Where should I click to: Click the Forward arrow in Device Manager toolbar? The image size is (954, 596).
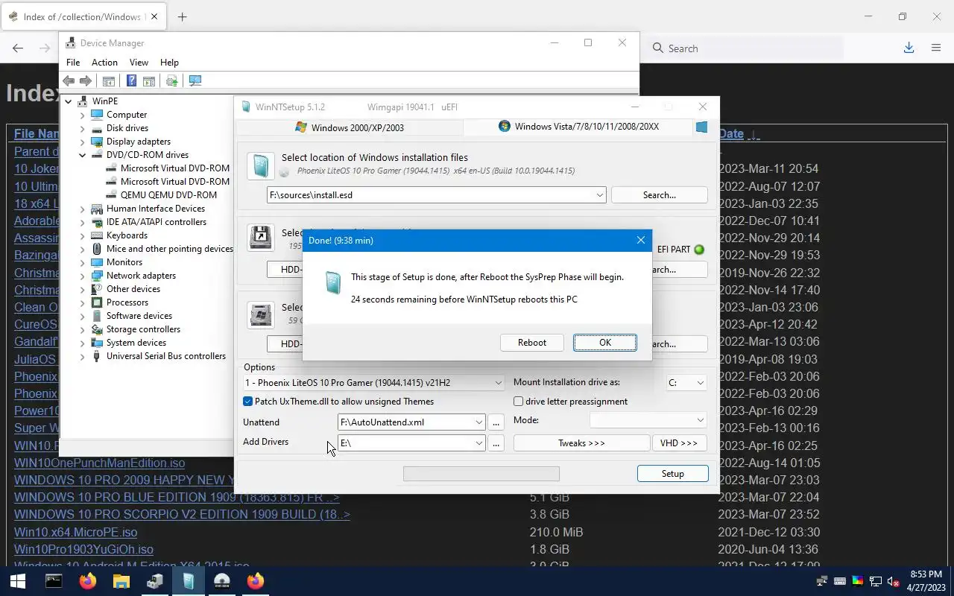[x=86, y=80]
